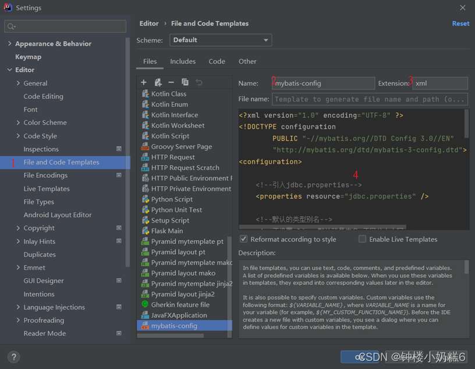Click the Reset link
Screen dimensions: 475x369
click(x=460, y=24)
